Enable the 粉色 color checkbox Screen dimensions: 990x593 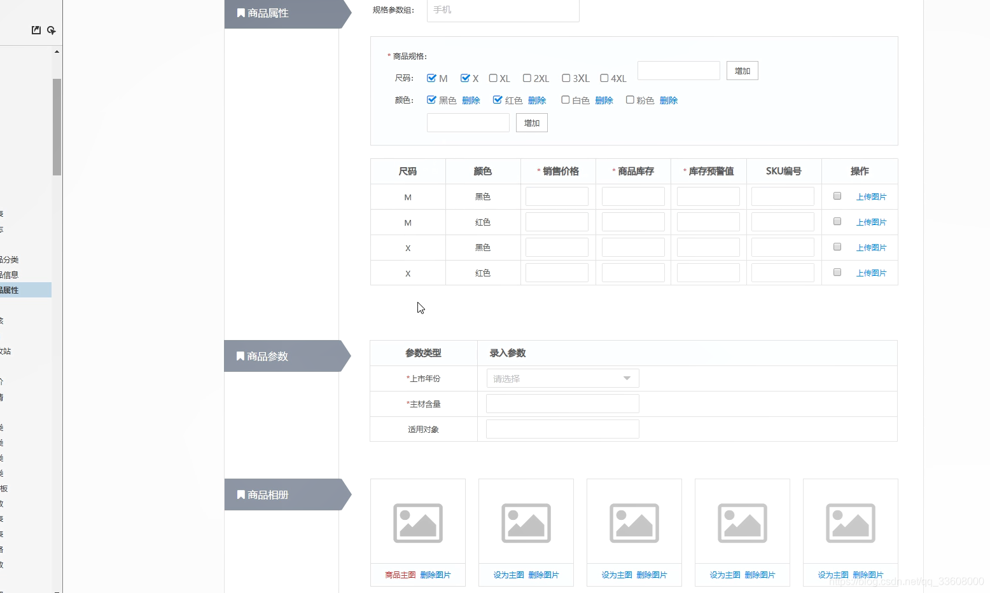click(630, 100)
